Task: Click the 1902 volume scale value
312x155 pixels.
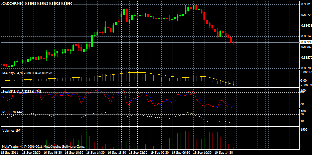Action: (x=304, y=130)
